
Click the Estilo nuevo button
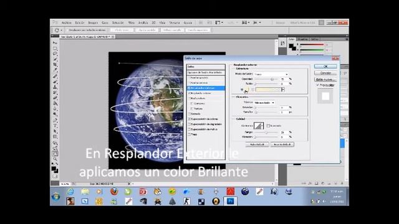pyautogui.click(x=325, y=80)
